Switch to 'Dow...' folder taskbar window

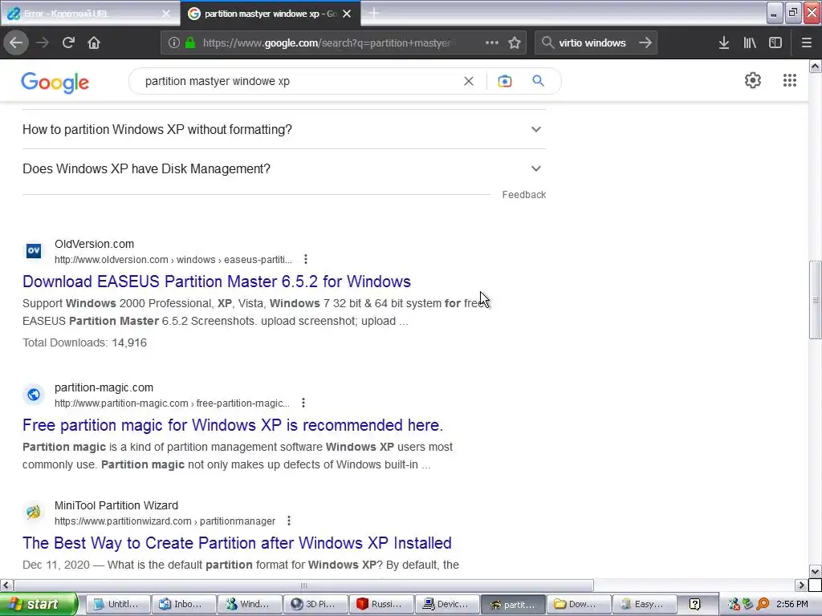579,604
